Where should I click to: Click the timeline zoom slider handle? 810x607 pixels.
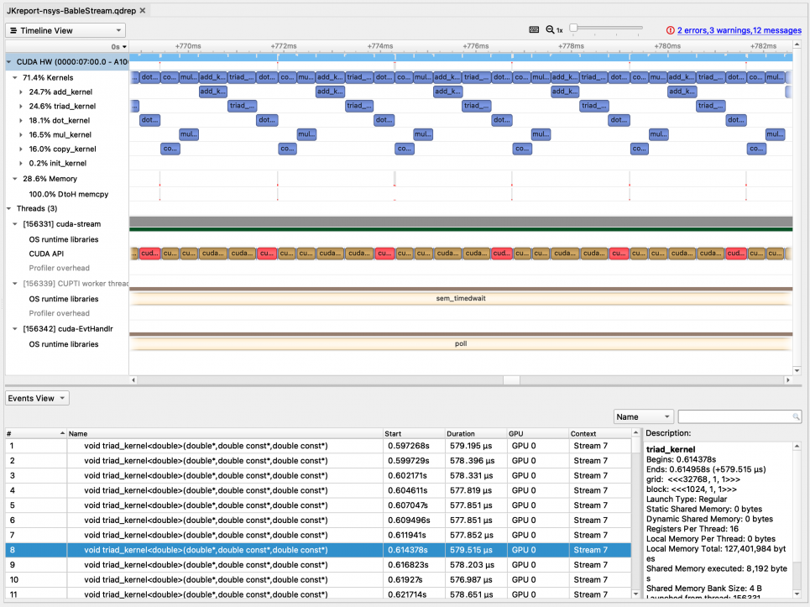[x=573, y=29]
